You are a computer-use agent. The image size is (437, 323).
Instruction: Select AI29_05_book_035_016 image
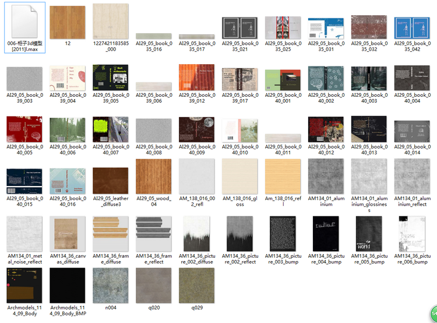(154, 36)
